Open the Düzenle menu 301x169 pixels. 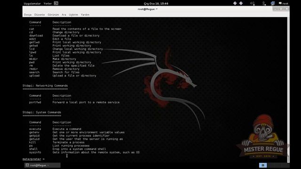(x=40, y=15)
